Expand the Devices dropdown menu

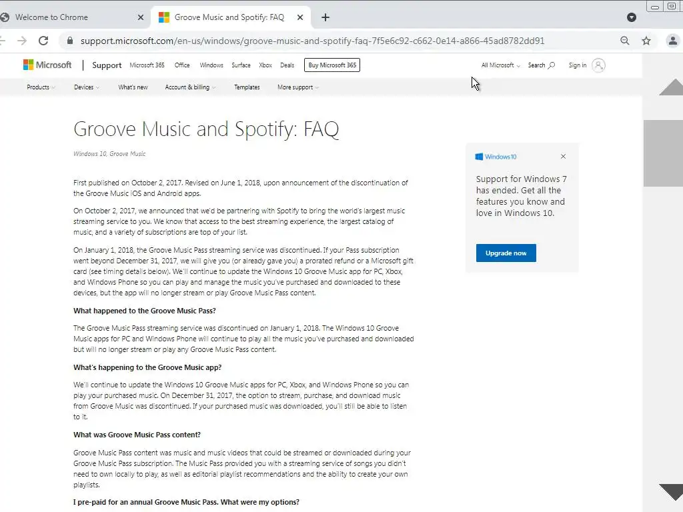click(87, 87)
